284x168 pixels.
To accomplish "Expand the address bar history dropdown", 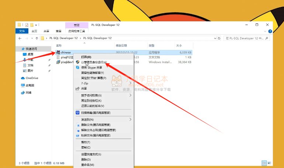I will coord(215,38).
